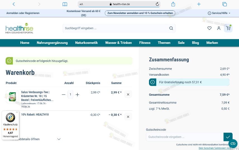Increase tea quantity with plus button
This screenshot has height=150, width=239.
tap(77, 95)
